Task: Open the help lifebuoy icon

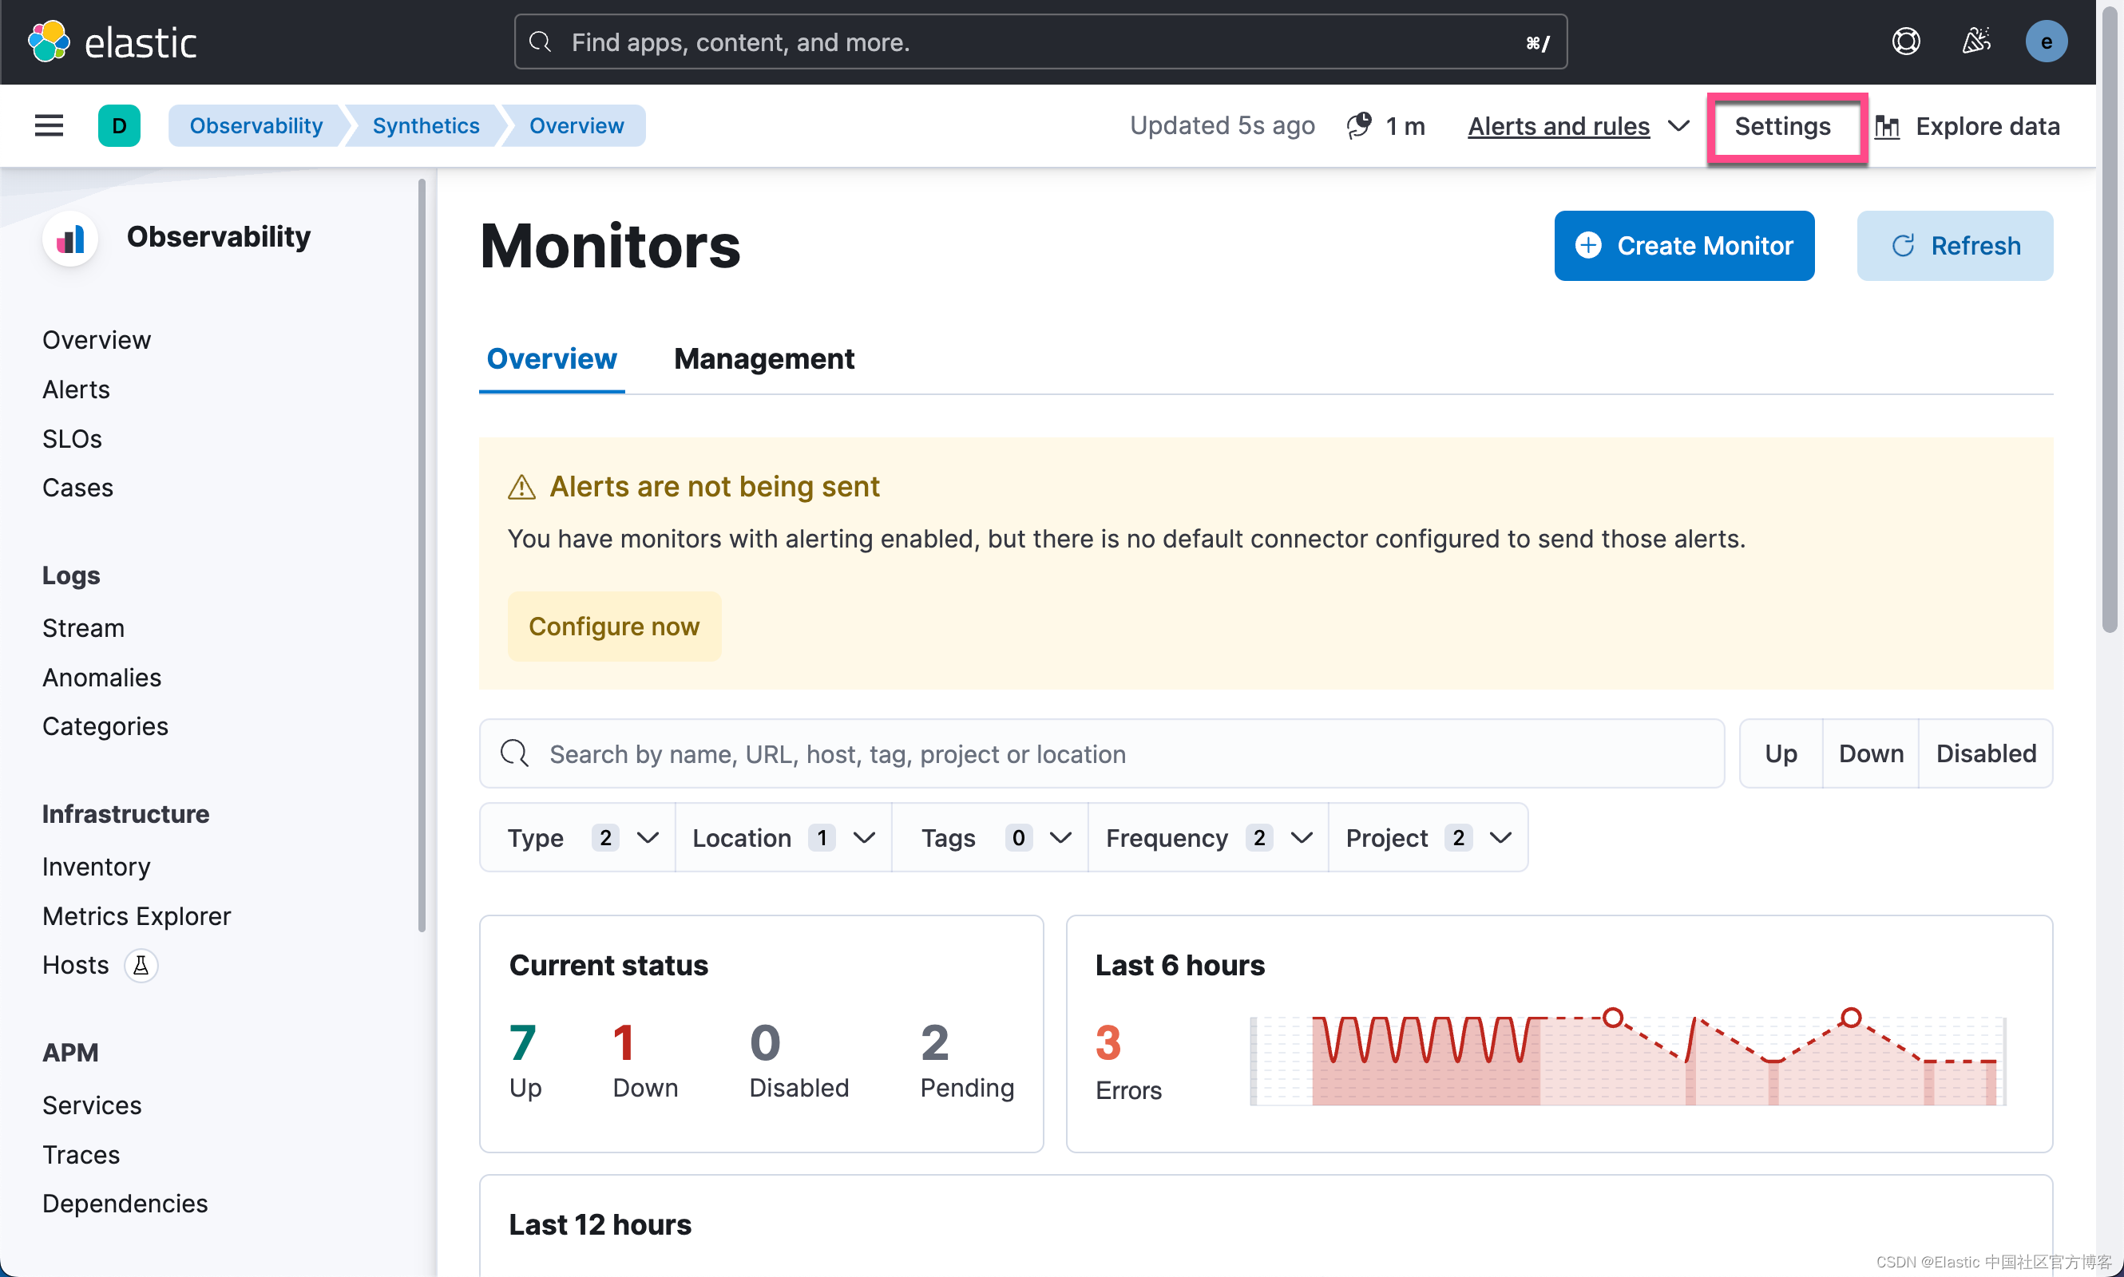Action: coord(1905,42)
